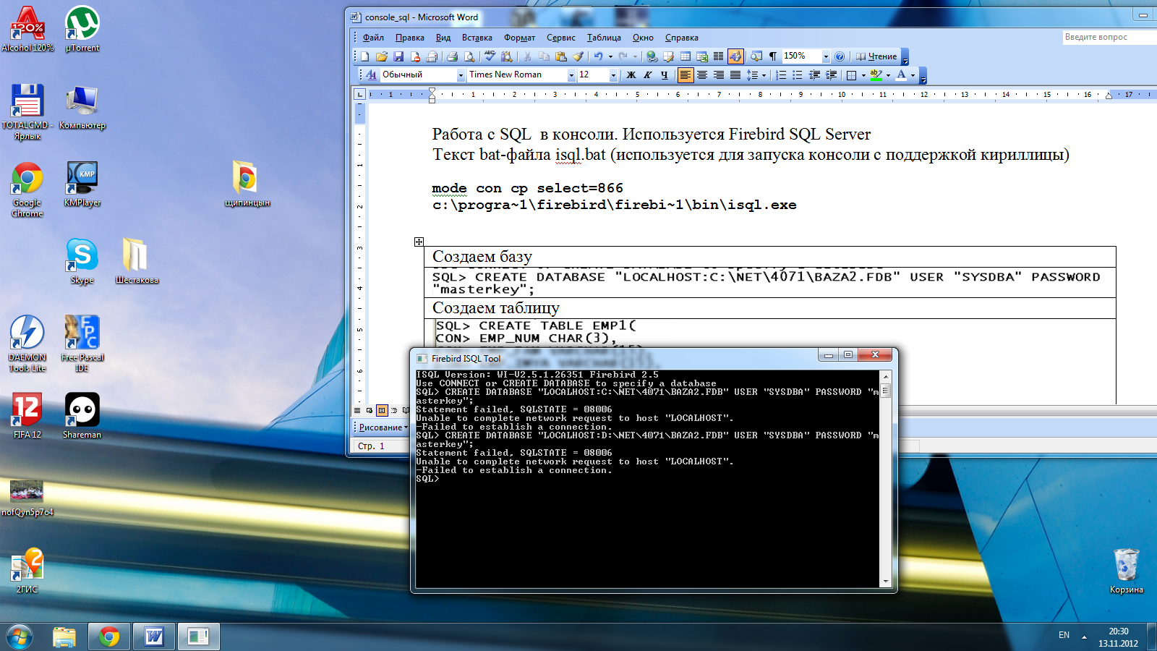Click the Open file folder icon in Word
The height and width of the screenshot is (651, 1157).
point(381,56)
